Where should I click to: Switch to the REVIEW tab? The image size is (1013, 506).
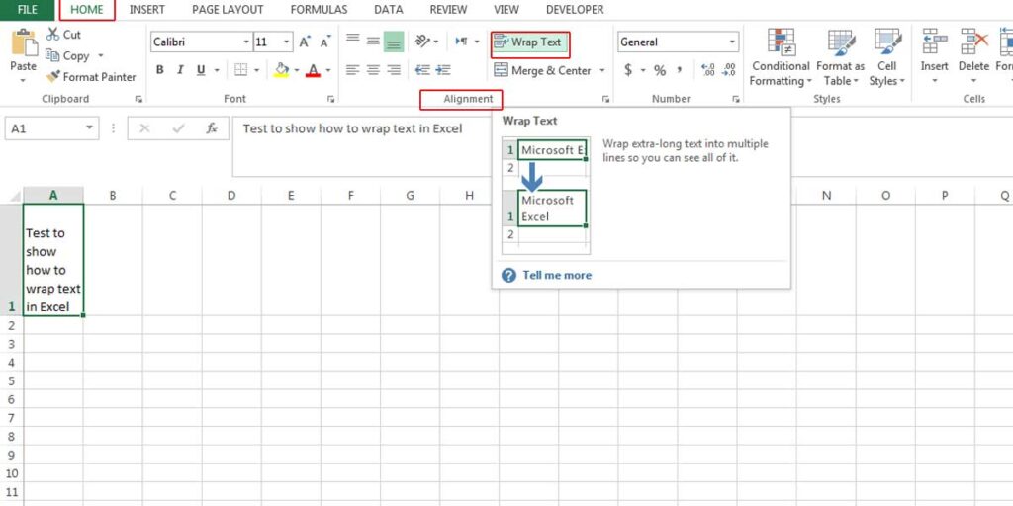[x=448, y=10]
